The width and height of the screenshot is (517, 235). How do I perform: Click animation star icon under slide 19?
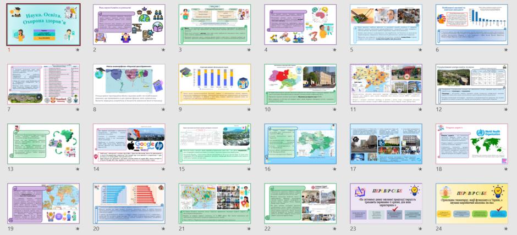[x=78, y=229]
